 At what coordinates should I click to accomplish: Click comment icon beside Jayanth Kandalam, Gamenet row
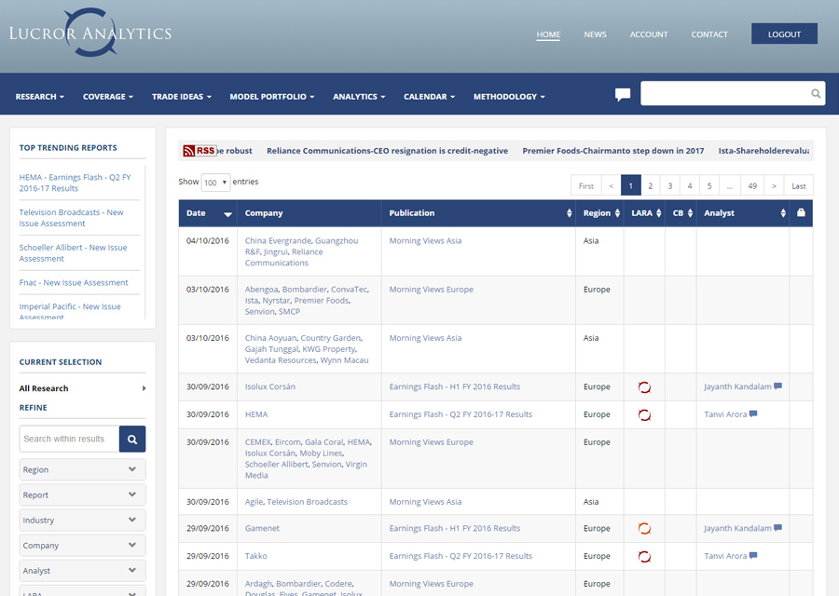pos(778,528)
